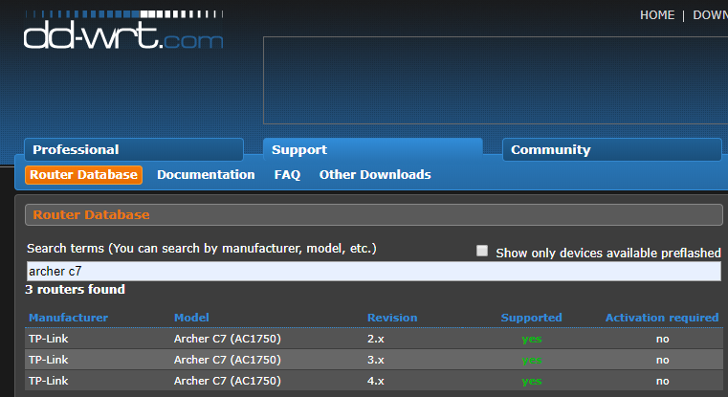
Task: Click the empty banner box in header
Action: [496, 80]
